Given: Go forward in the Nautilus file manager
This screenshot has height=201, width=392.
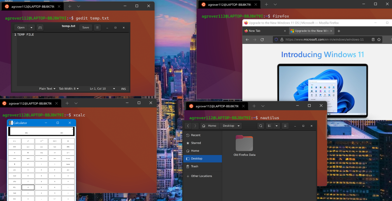Looking at the screenshot, I should 195,126.
